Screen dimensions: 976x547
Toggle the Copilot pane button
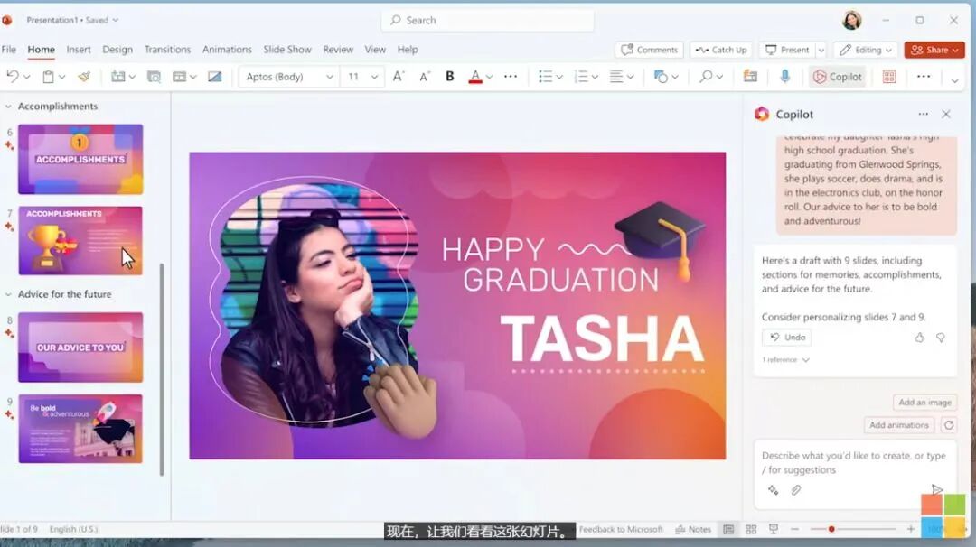pos(838,77)
